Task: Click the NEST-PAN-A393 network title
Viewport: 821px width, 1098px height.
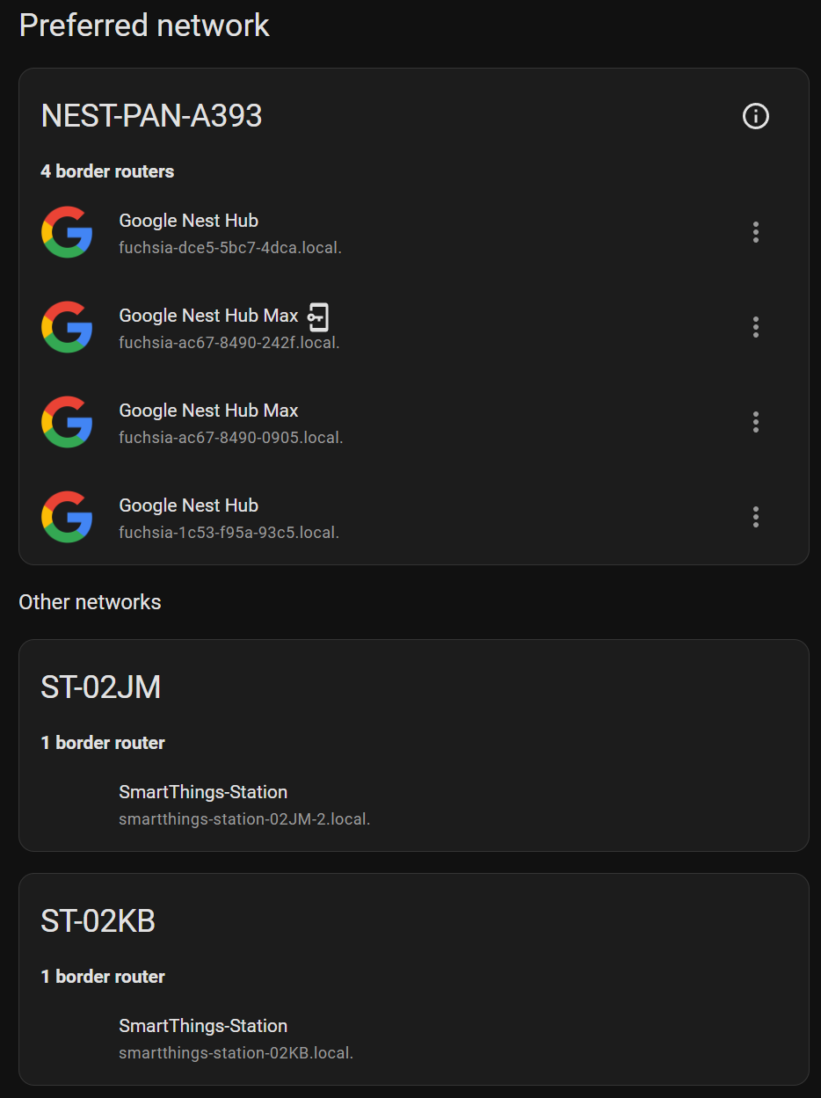Action: [151, 116]
